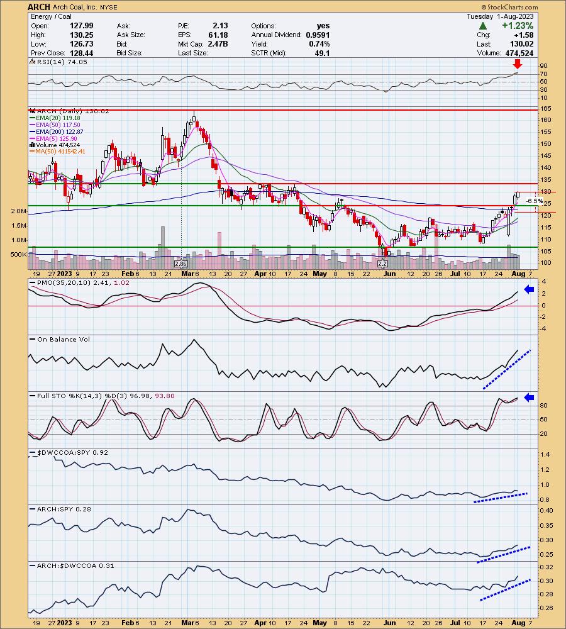Click the -6.5% price annotation label
This screenshot has height=629, width=566.
coord(535,201)
